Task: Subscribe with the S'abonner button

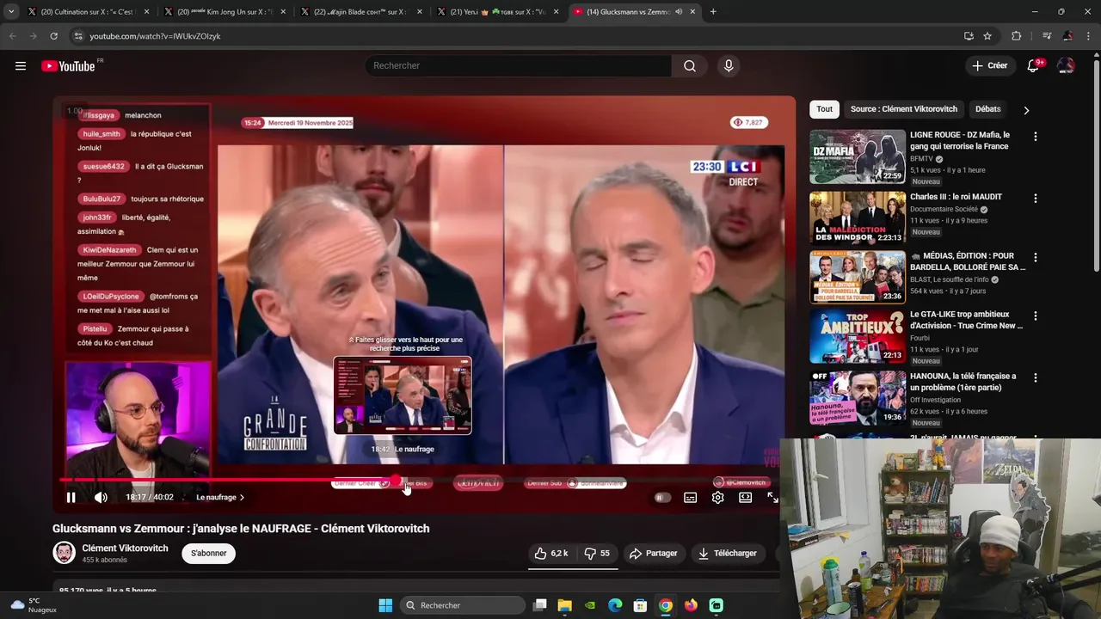Action: tap(209, 554)
